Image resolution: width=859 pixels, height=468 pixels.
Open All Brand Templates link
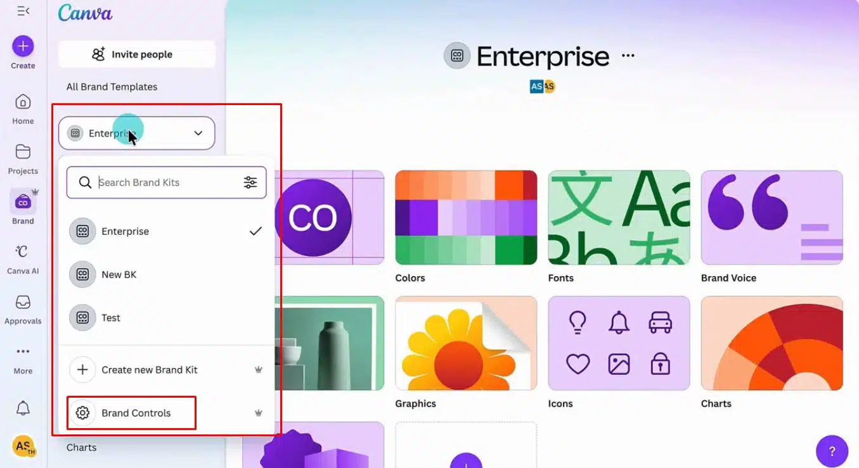[x=112, y=87]
